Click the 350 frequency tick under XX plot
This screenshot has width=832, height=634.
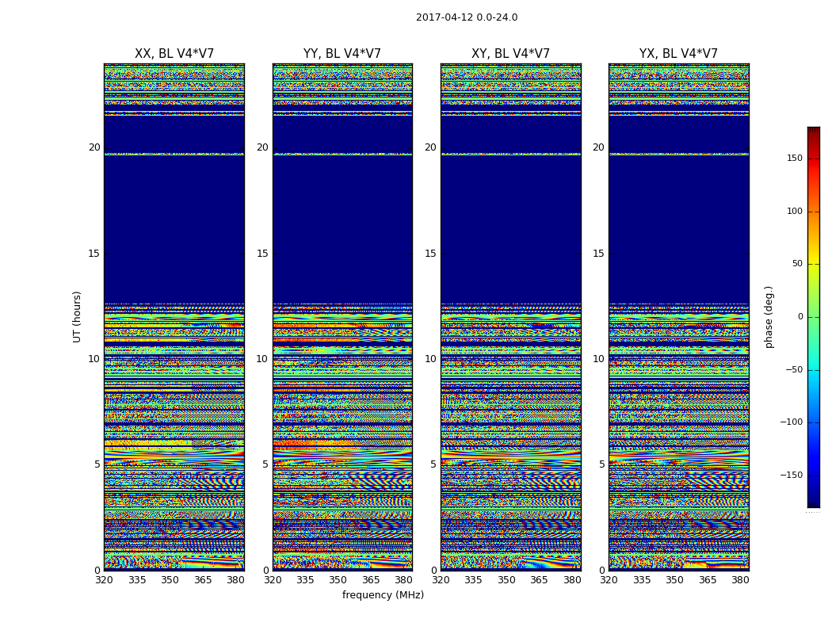(x=170, y=580)
